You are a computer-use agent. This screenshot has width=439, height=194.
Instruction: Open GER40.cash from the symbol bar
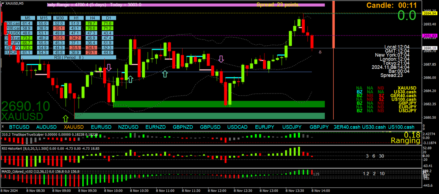pyautogui.click(x=347, y=127)
